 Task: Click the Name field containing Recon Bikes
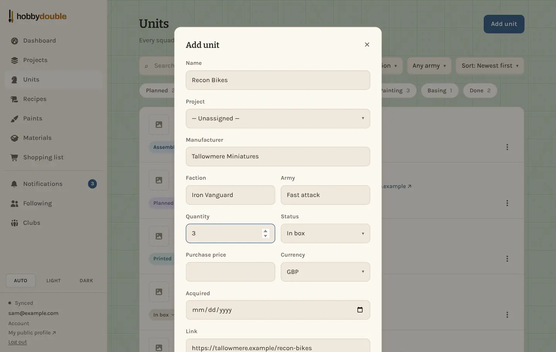point(278,80)
